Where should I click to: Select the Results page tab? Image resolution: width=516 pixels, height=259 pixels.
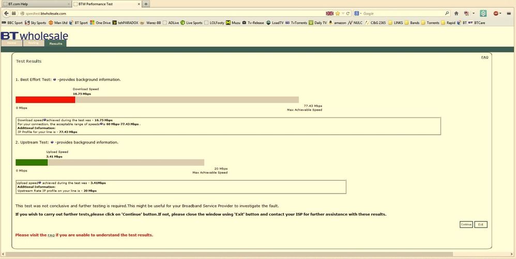56,43
